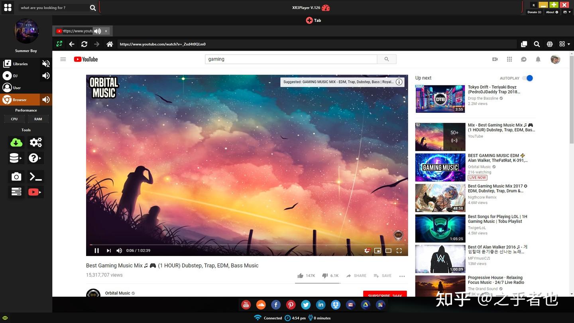This screenshot has height=323, width=574.
Task: Click the browser URL address field
Action: tap(316, 44)
